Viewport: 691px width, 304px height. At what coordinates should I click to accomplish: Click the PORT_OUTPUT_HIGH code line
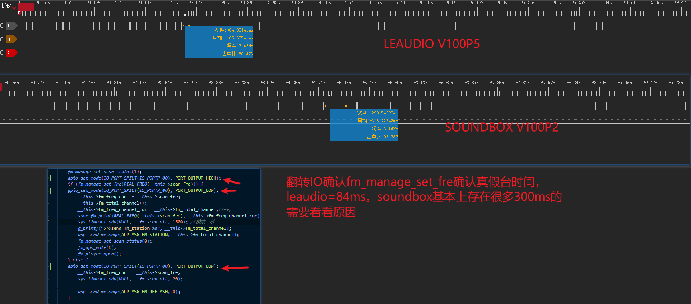144,178
